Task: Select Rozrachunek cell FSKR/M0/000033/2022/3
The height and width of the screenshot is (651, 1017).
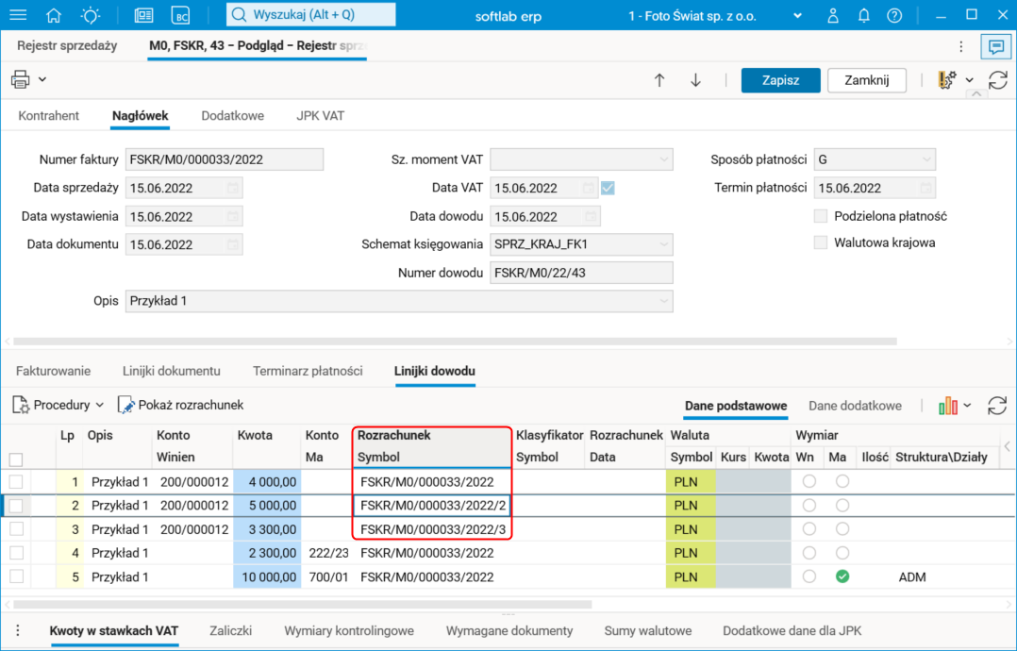Action: point(433,529)
